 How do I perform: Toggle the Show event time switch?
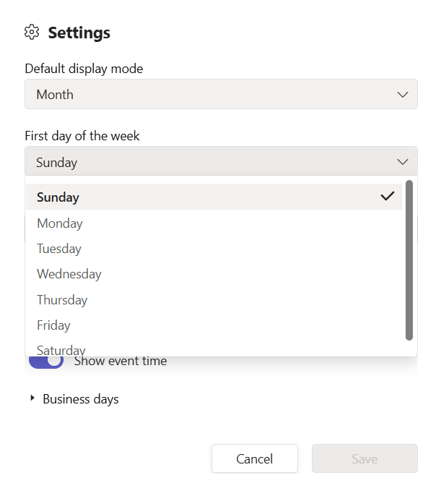(x=46, y=360)
